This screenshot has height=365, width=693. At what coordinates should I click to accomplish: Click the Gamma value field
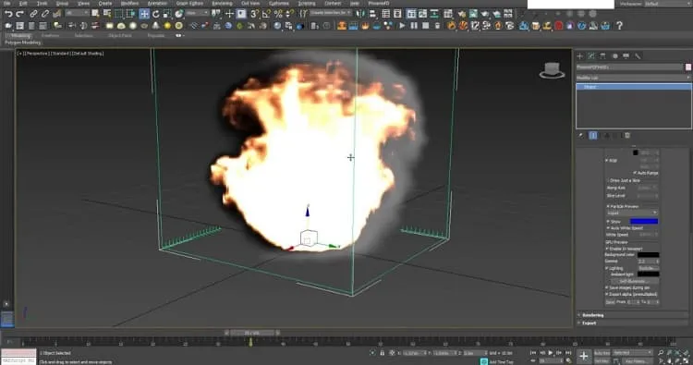point(649,262)
